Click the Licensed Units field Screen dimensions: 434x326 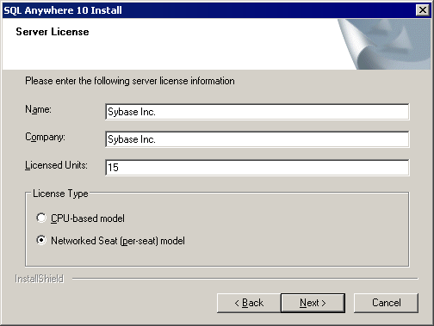257,168
